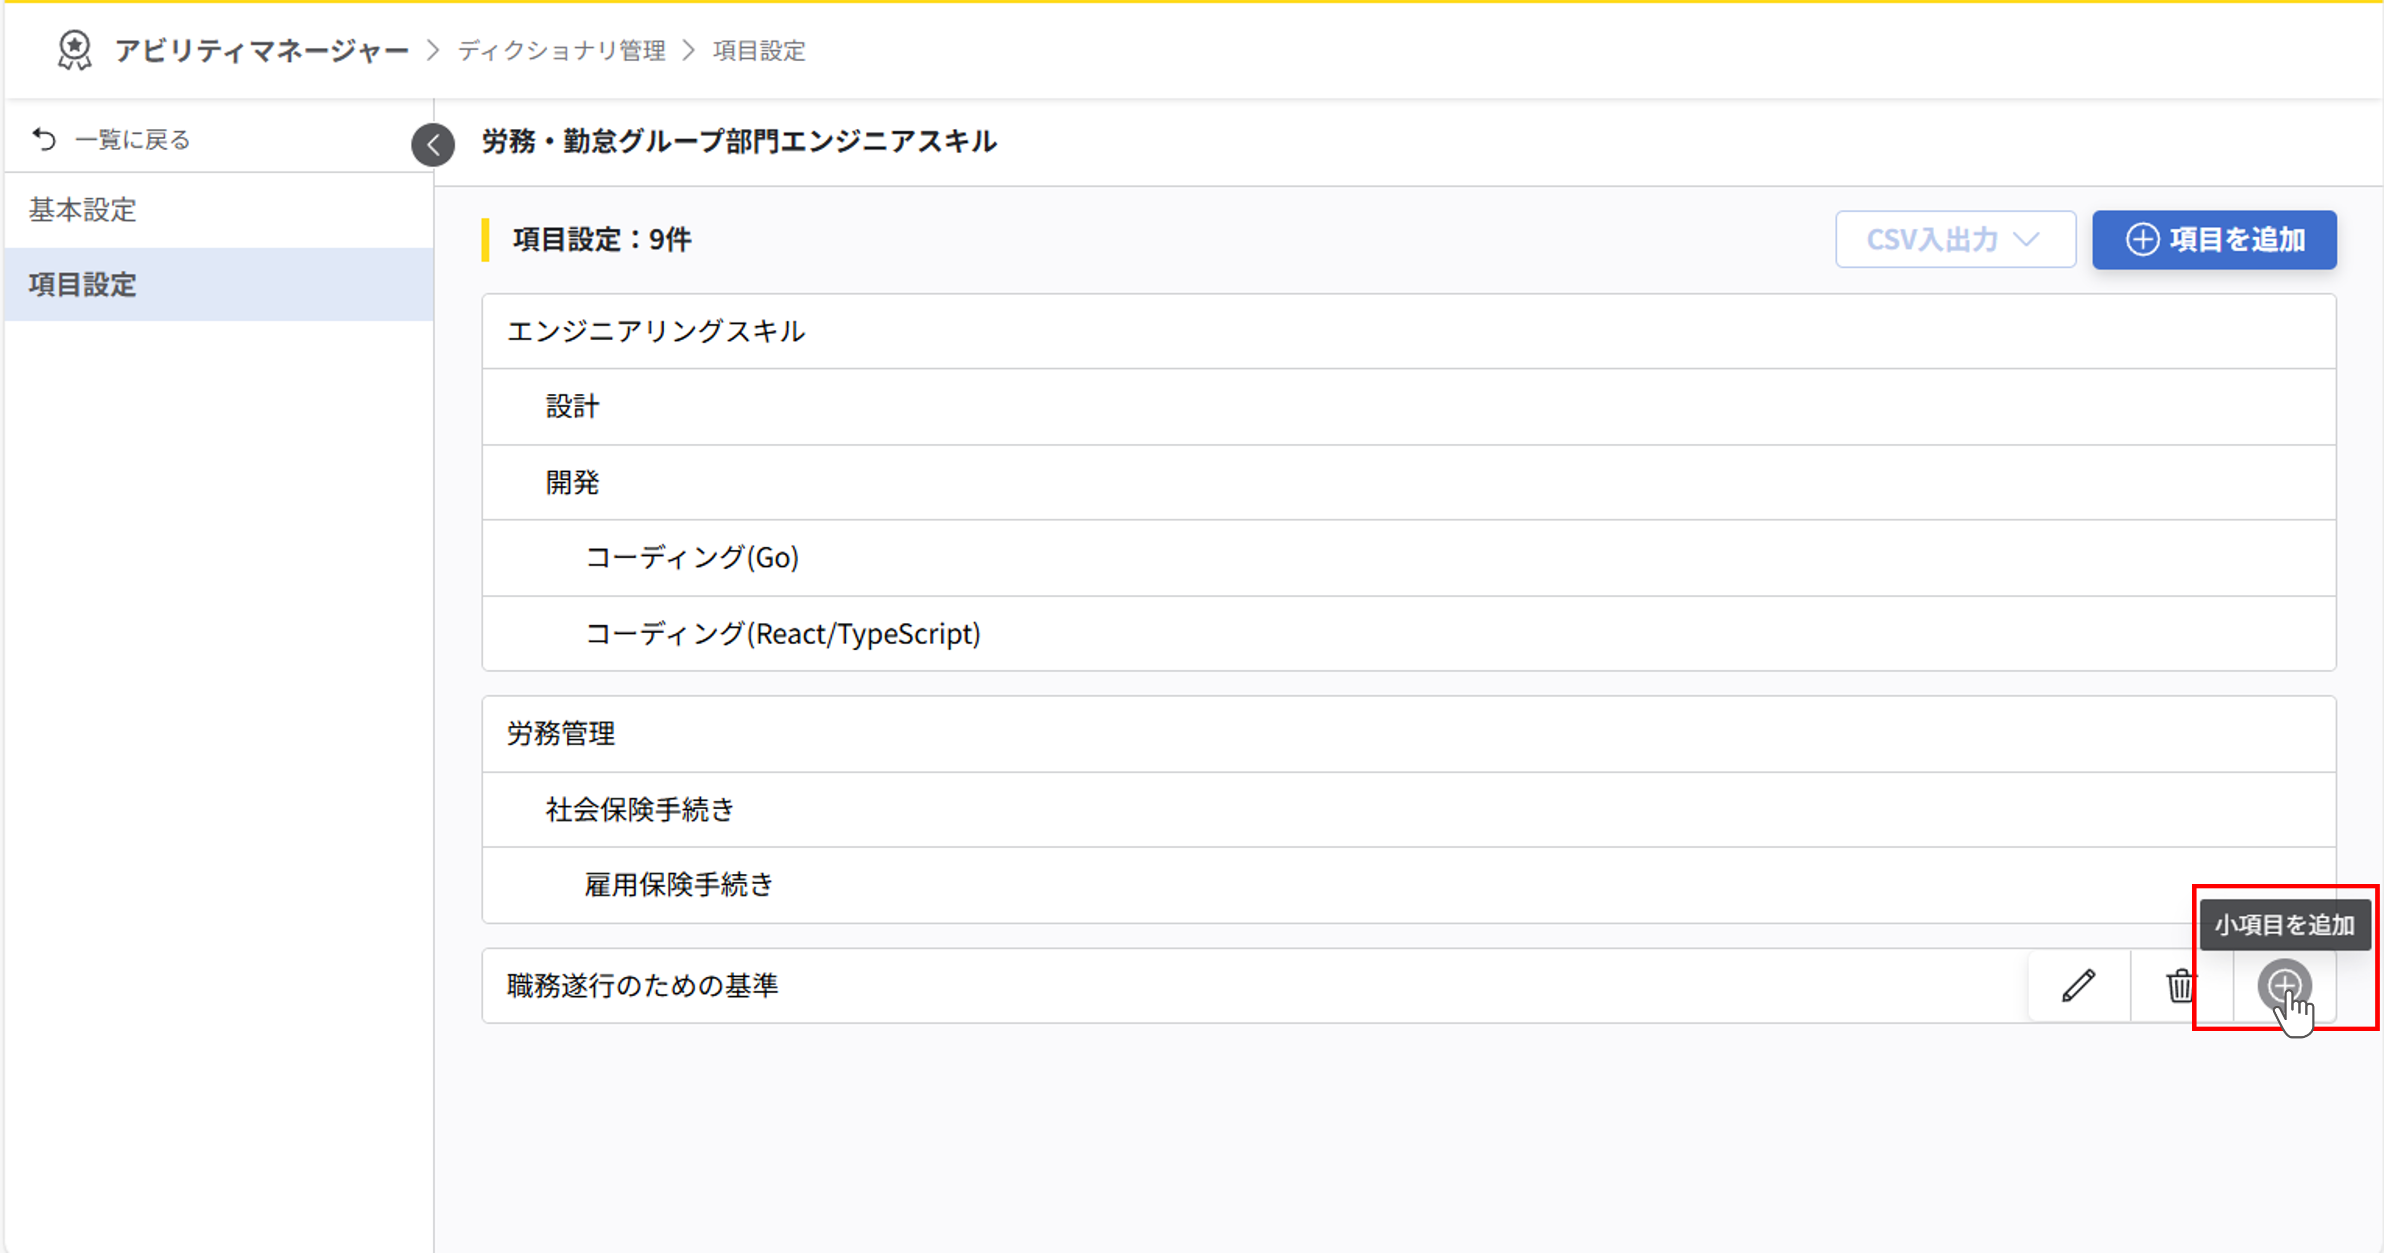
Task: Click the pencil edit icon for 職務遂行のための基準
Action: tap(2078, 985)
